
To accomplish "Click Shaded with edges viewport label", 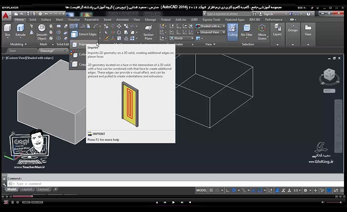I will pyautogui.click(x=40, y=58).
